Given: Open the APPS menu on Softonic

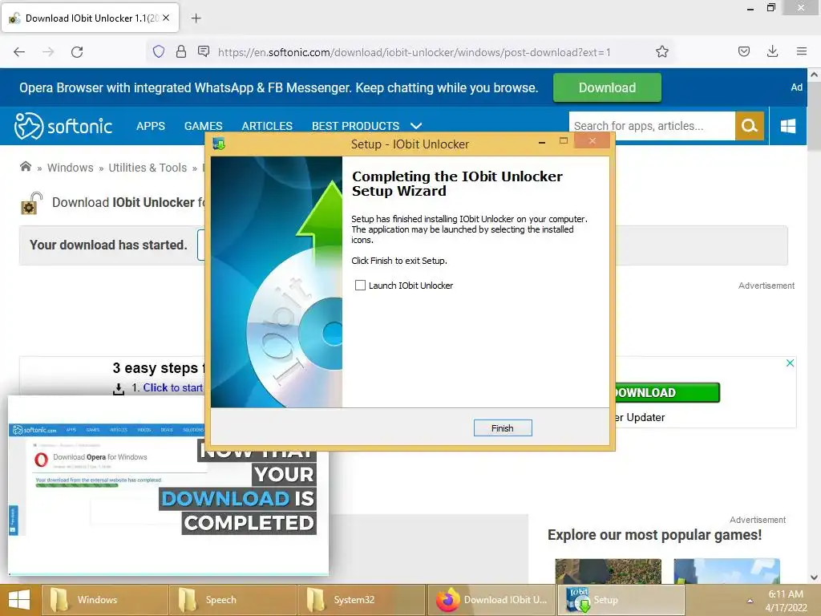Looking at the screenshot, I should (x=150, y=126).
